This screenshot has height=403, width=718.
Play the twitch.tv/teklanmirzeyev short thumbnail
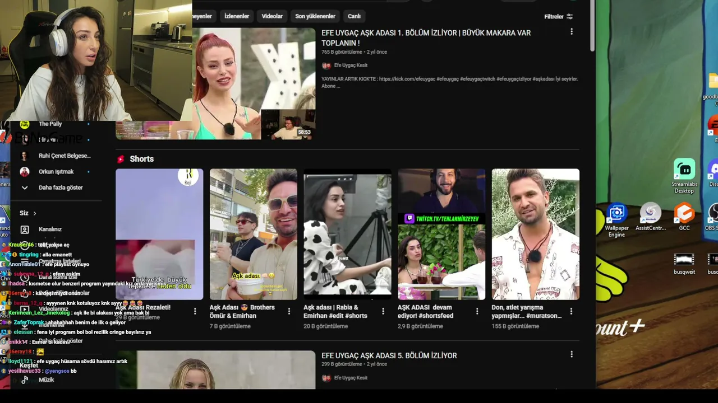[441, 235]
